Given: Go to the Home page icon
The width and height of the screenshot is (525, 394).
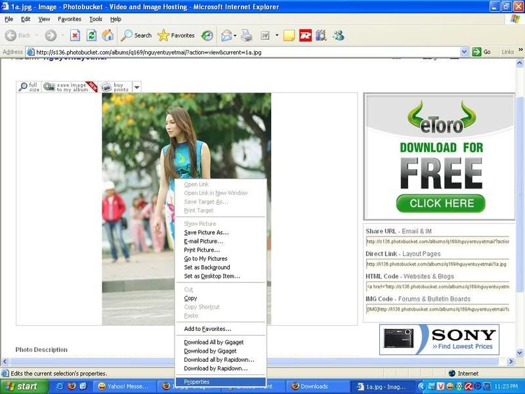Looking at the screenshot, I should tap(108, 35).
